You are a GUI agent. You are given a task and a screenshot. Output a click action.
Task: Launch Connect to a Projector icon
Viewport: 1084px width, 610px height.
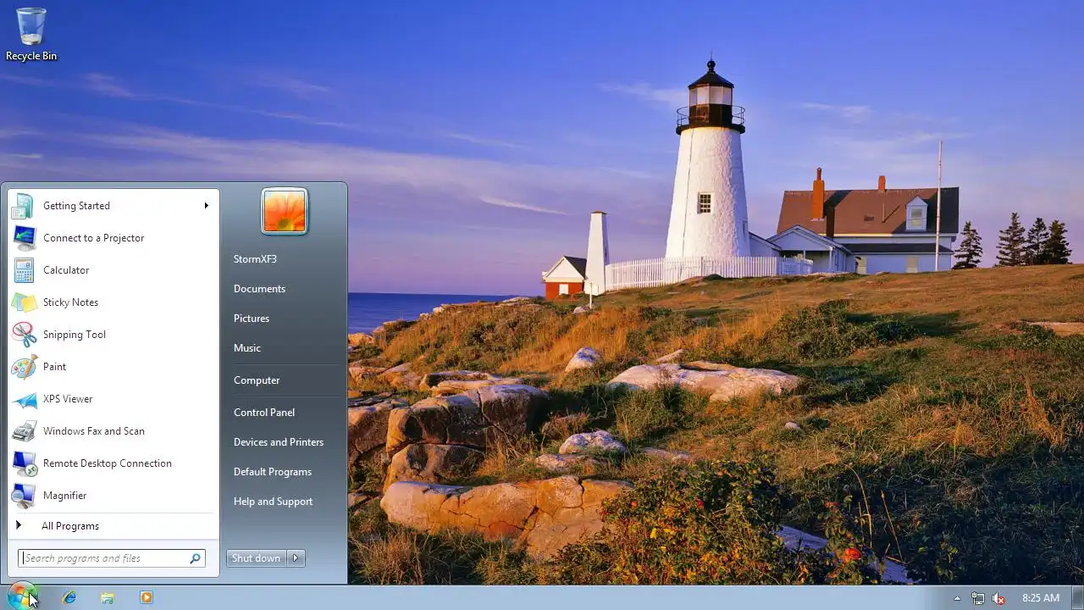pos(24,238)
